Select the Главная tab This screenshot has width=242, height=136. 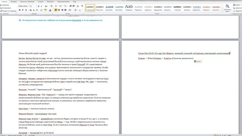(4, 2)
